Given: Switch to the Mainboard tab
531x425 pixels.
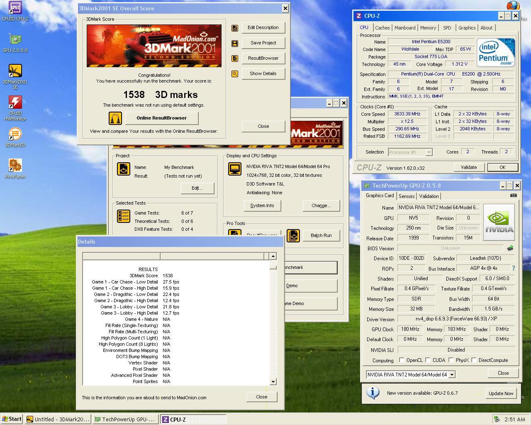Looking at the screenshot, I should [405, 28].
